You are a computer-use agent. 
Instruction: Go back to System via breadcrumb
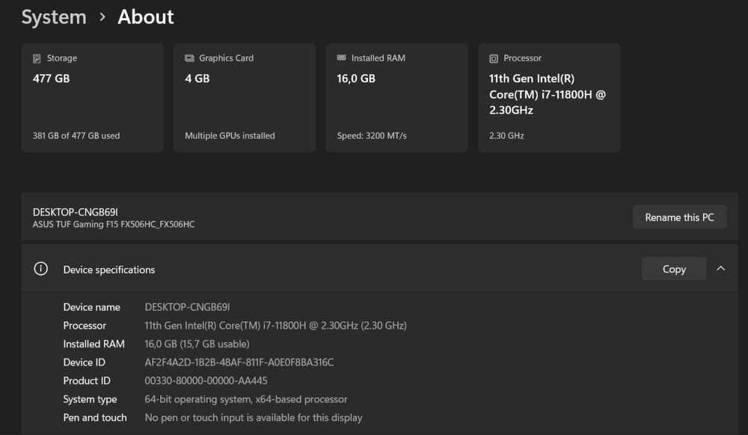tap(54, 17)
